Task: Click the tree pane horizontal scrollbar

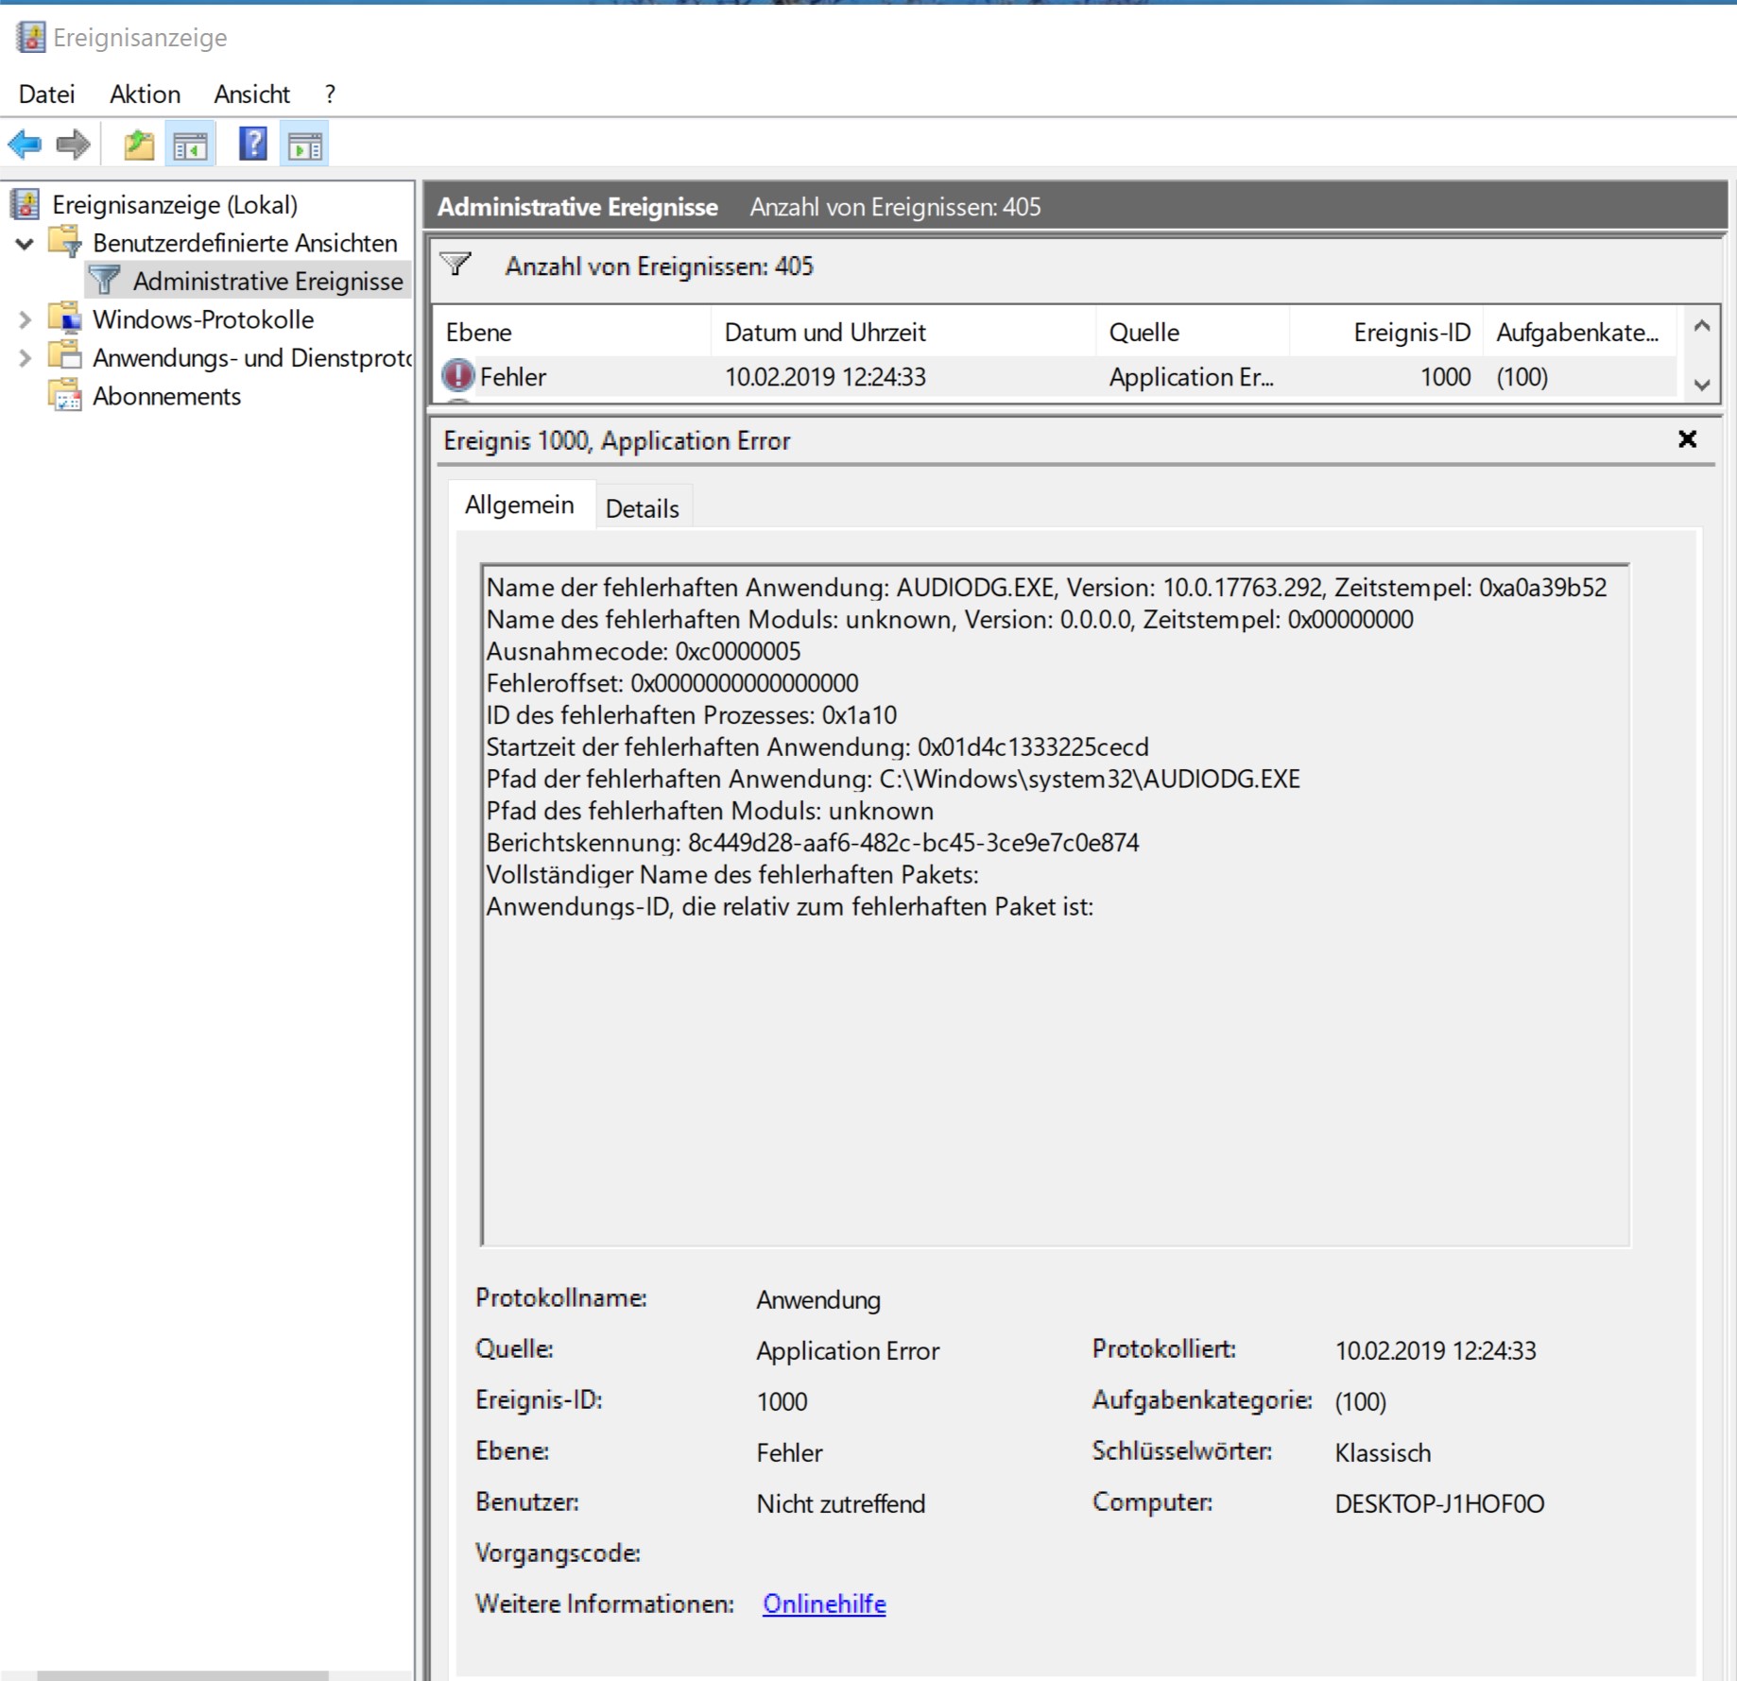Action: 182,1674
